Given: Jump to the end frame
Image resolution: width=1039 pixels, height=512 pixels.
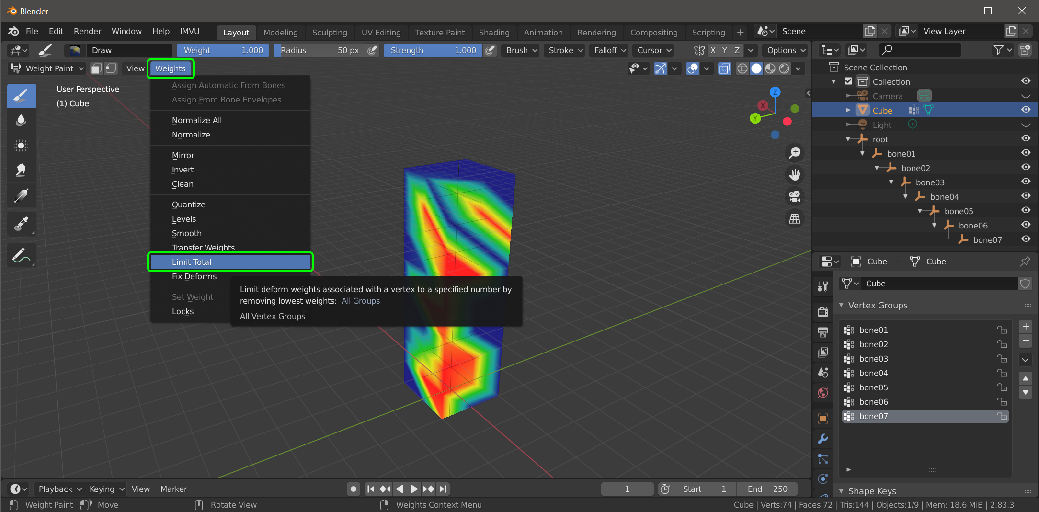Looking at the screenshot, I should 443,489.
